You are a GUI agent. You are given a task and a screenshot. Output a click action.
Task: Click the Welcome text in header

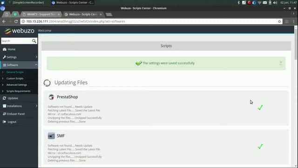tap(45, 30)
